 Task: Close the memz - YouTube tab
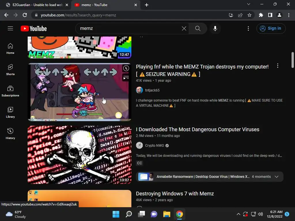(136, 5)
